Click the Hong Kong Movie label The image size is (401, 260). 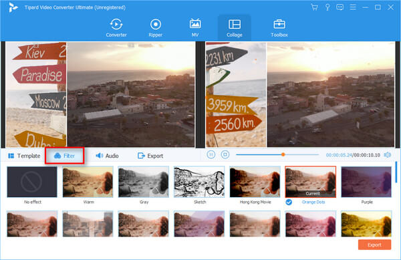255,202
